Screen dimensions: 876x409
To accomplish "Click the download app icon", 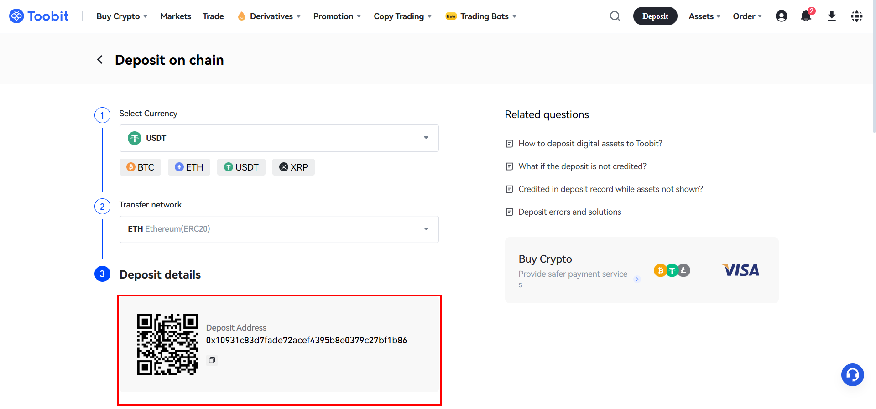I will pos(832,16).
